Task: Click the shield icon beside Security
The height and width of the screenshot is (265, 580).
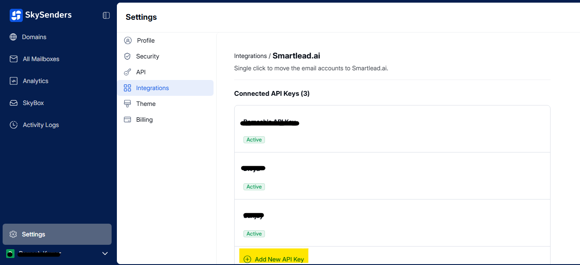Action: click(127, 56)
